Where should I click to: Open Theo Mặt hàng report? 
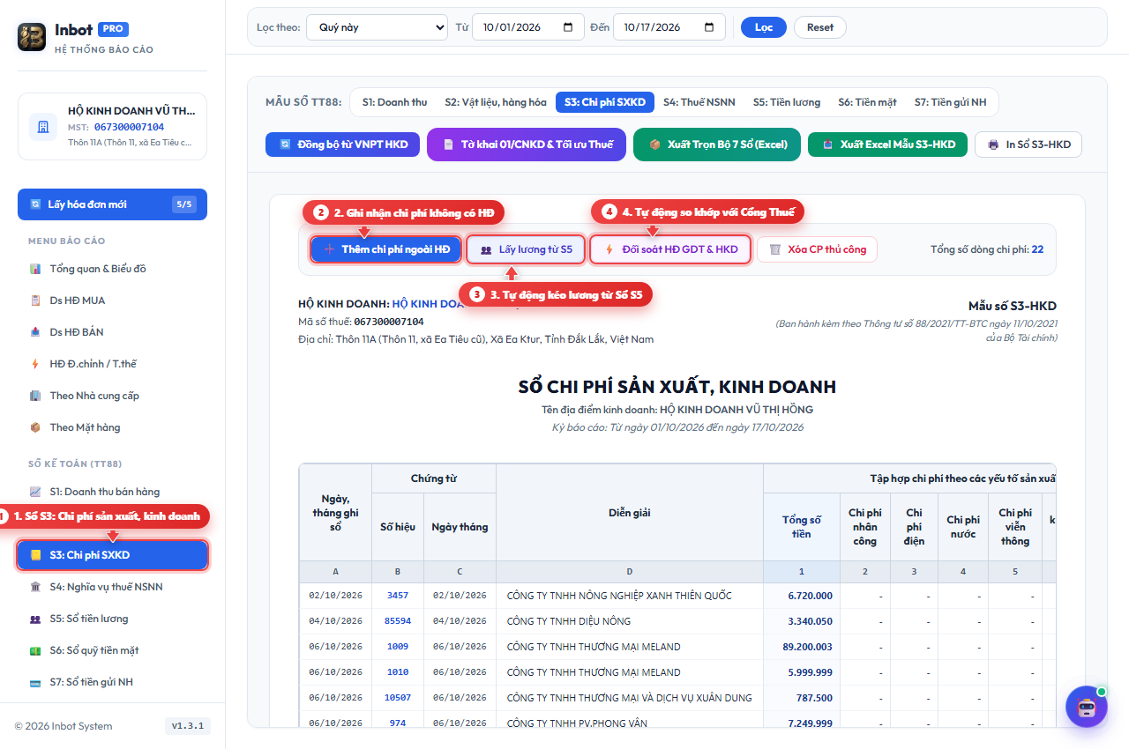112,427
